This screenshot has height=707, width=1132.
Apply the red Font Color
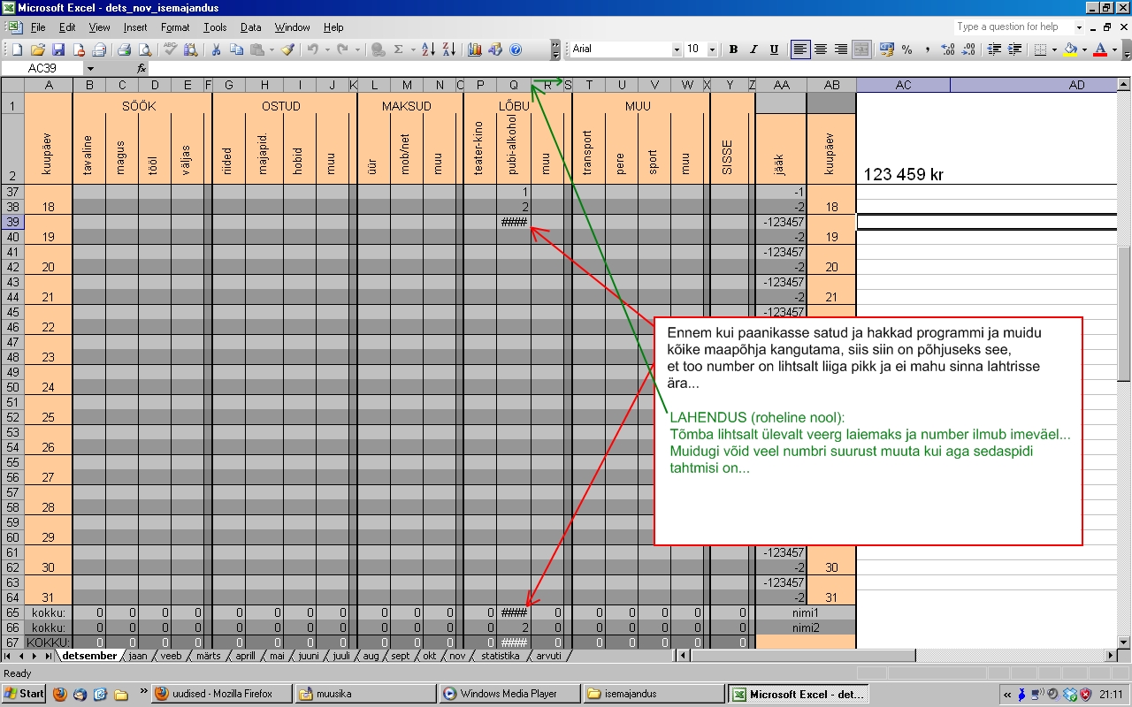(1099, 49)
